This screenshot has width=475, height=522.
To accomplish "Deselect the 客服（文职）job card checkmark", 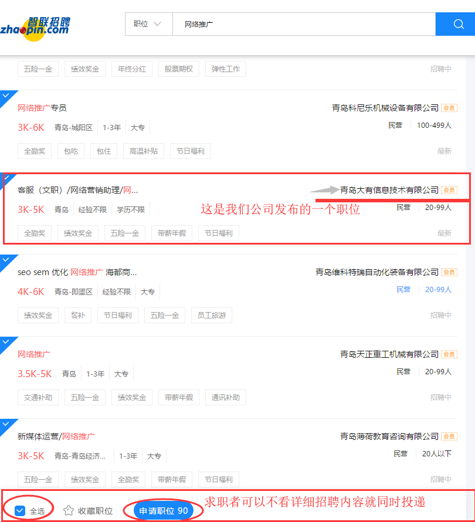I will [7, 178].
